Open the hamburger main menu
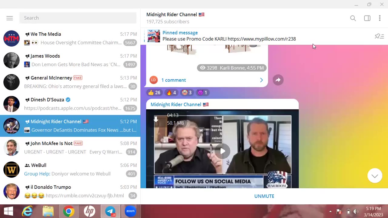Screen dimensions: 388x218 (x=10, y=18)
